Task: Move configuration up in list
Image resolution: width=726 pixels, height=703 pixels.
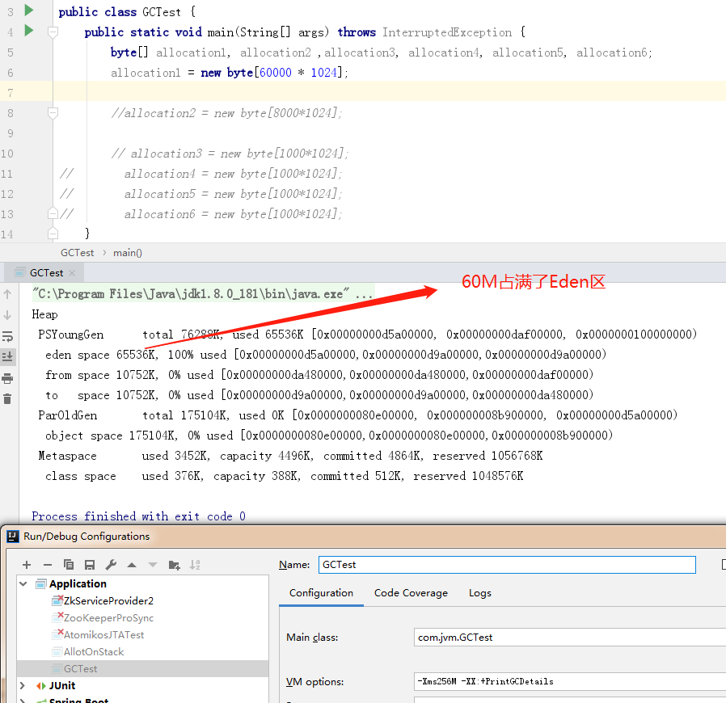Action: click(132, 565)
